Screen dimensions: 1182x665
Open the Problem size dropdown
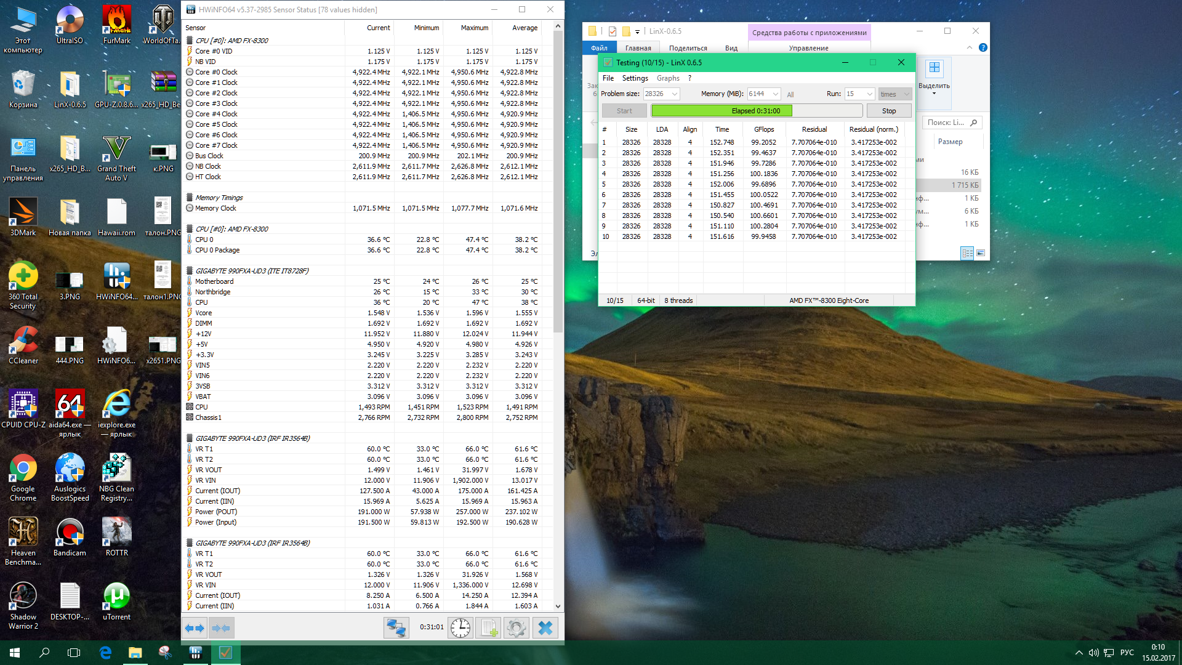point(675,94)
